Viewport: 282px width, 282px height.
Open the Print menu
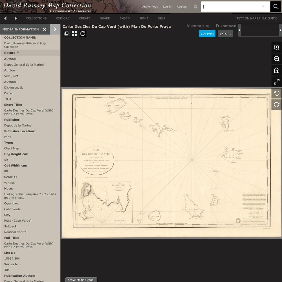click(x=144, y=18)
